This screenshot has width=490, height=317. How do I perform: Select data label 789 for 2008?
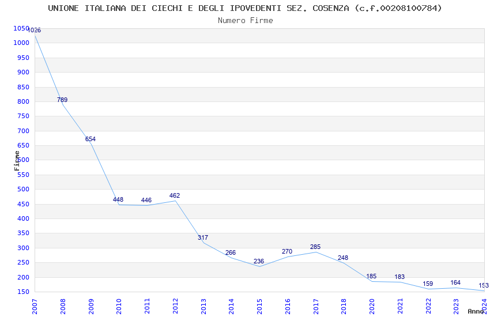pos(62,100)
